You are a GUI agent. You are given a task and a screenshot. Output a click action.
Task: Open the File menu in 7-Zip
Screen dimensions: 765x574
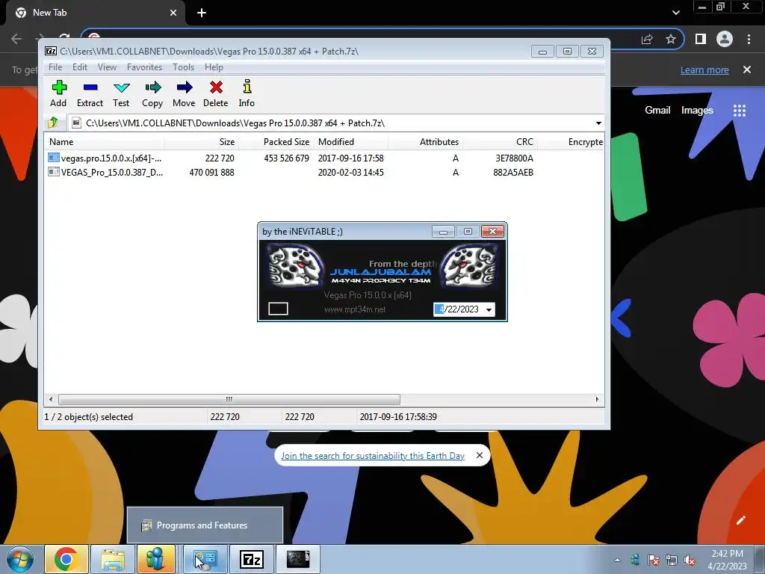pyautogui.click(x=55, y=67)
